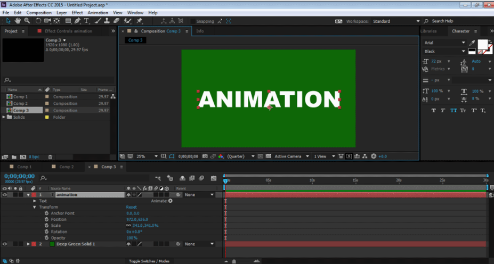
Task: Click the delete trash icon in Project panel
Action: tap(50, 156)
